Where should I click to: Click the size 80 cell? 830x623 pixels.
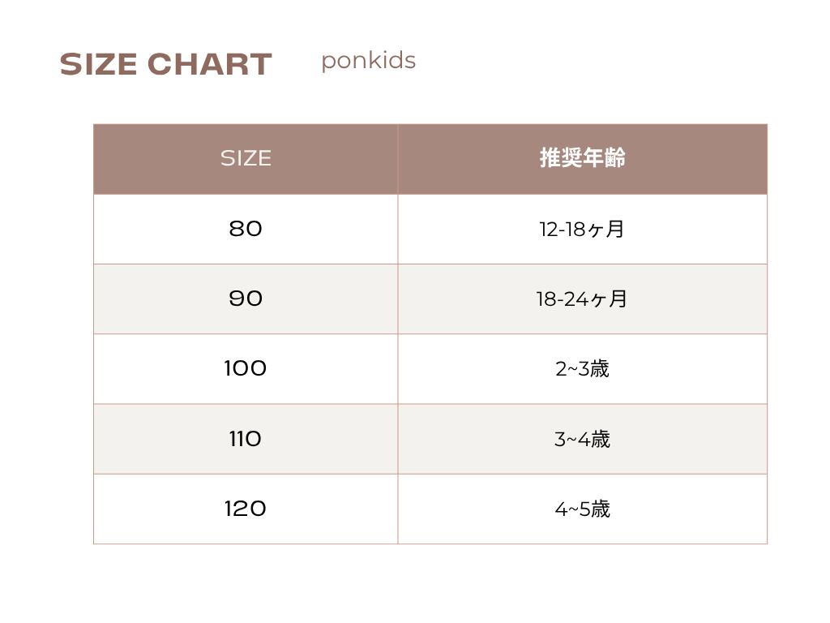click(246, 229)
